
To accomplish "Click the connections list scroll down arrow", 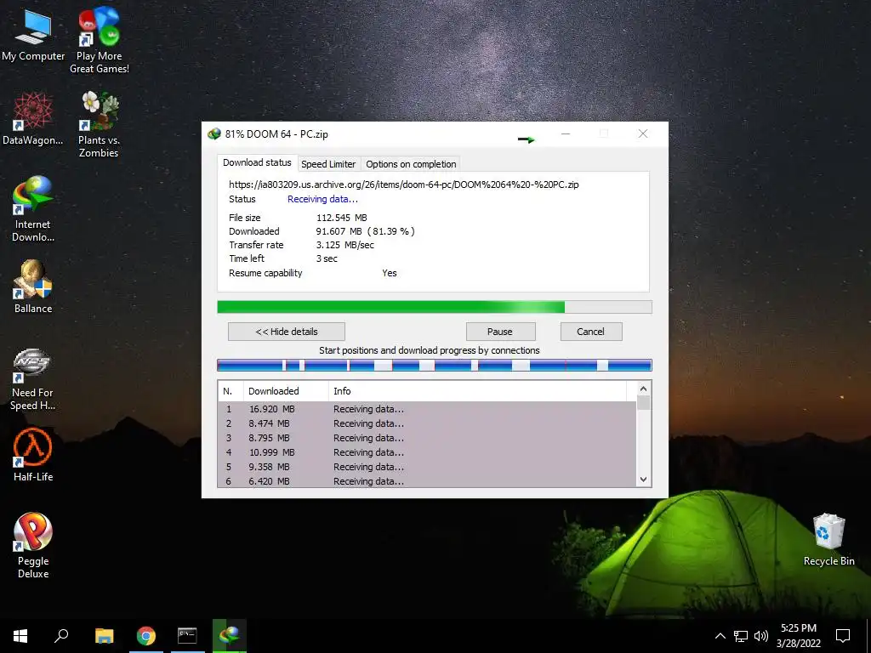I will (643, 480).
